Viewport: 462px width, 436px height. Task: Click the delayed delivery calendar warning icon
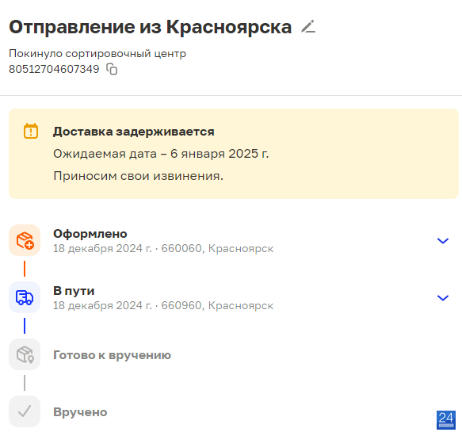click(31, 131)
